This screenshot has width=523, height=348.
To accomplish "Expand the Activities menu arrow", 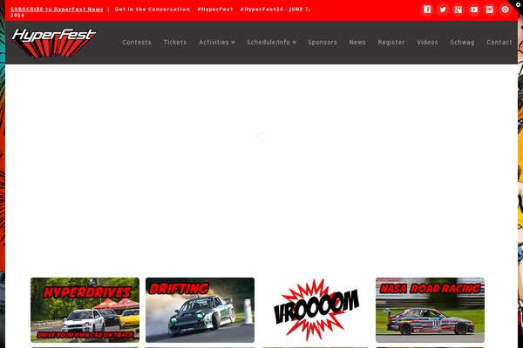I will pyautogui.click(x=233, y=43).
